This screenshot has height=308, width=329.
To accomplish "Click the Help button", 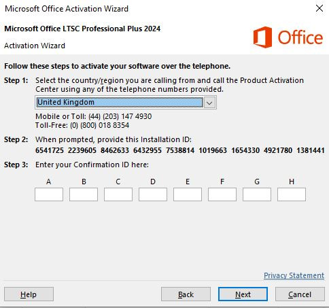I will click(29, 294).
